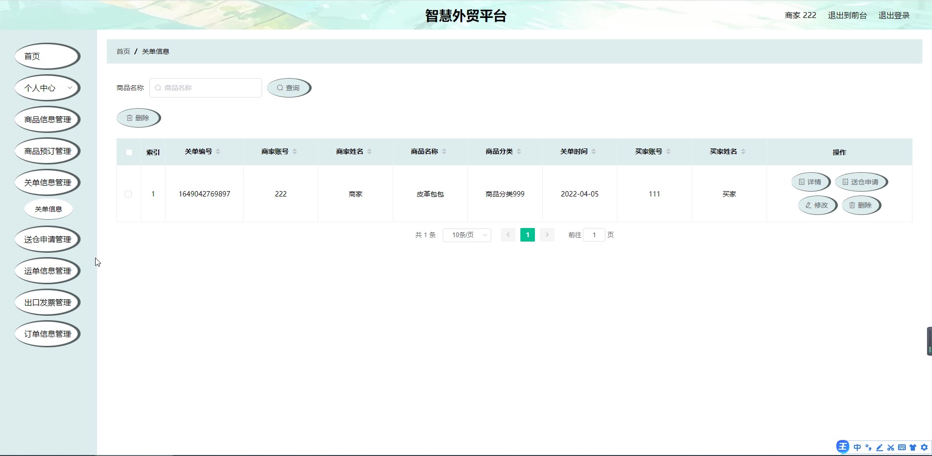
Task: Open 商品预订管理 in the sidebar
Action: pos(48,151)
